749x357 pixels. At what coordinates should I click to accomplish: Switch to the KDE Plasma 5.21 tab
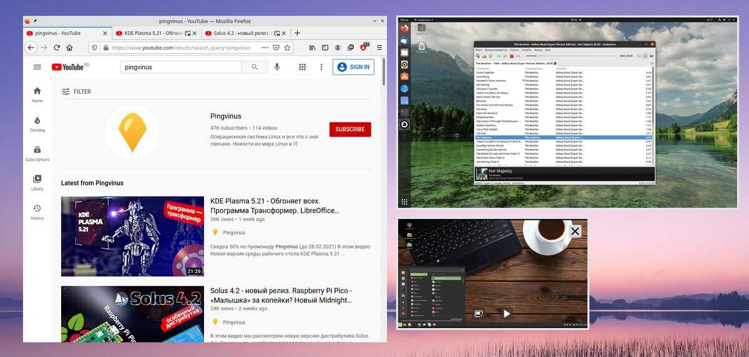pyautogui.click(x=149, y=33)
